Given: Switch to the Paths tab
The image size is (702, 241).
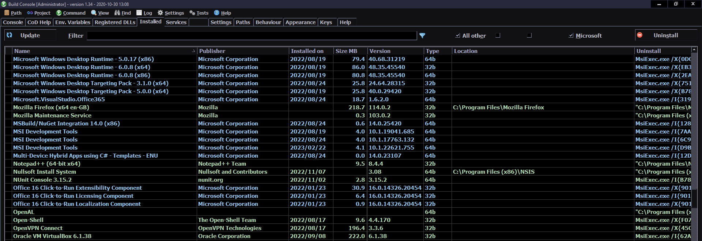Looking at the screenshot, I should [243, 22].
